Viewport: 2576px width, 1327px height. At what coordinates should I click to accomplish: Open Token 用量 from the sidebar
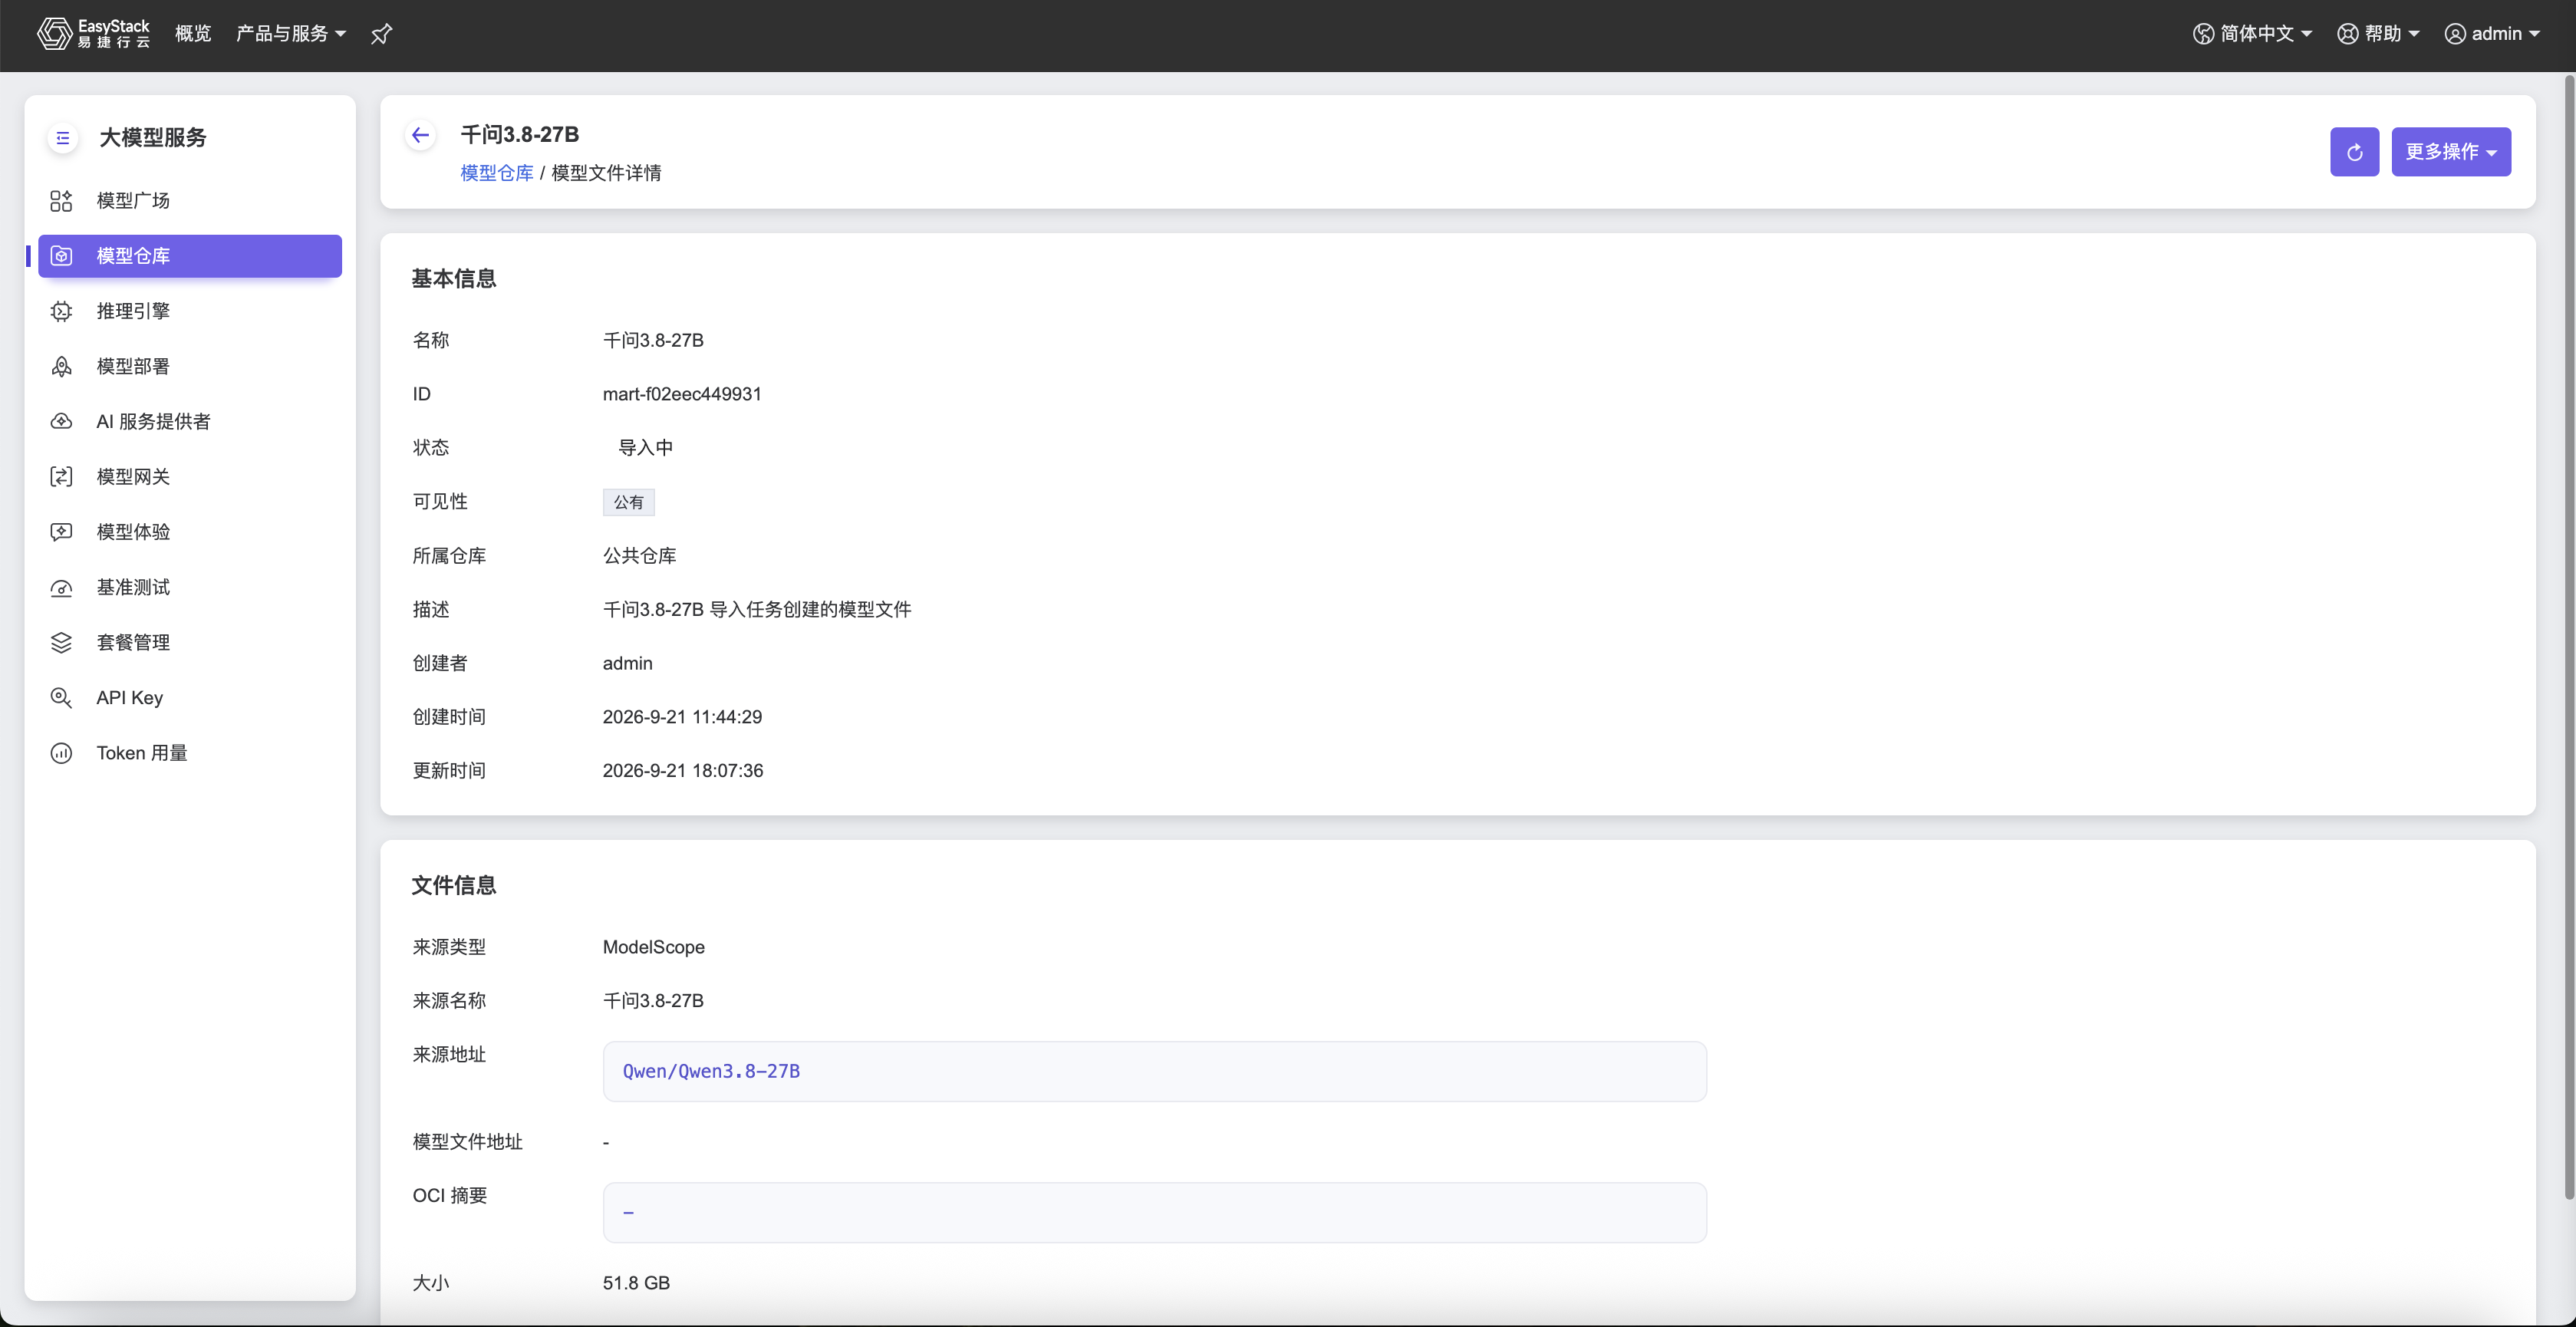pos(190,753)
